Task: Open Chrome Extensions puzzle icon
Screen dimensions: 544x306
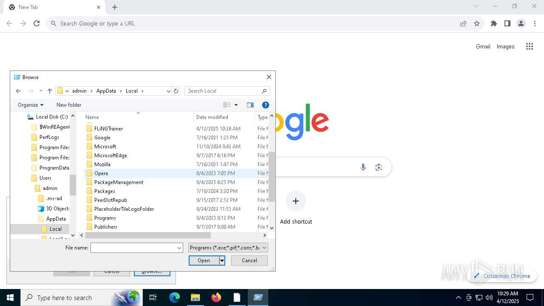Action: click(x=494, y=23)
